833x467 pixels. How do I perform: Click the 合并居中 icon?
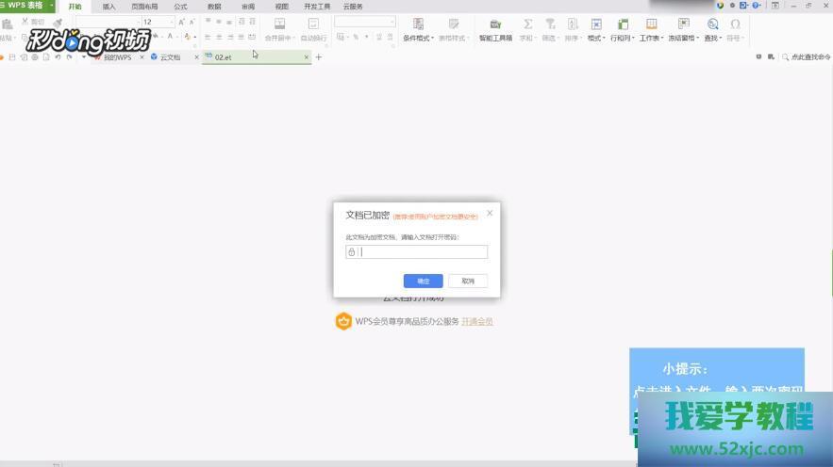pyautogui.click(x=279, y=24)
